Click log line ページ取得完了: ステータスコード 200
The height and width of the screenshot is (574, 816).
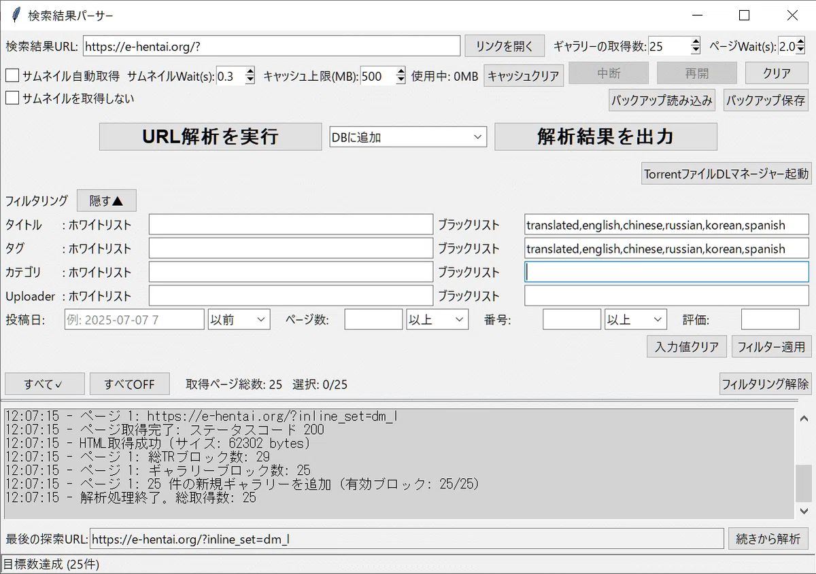165,430
